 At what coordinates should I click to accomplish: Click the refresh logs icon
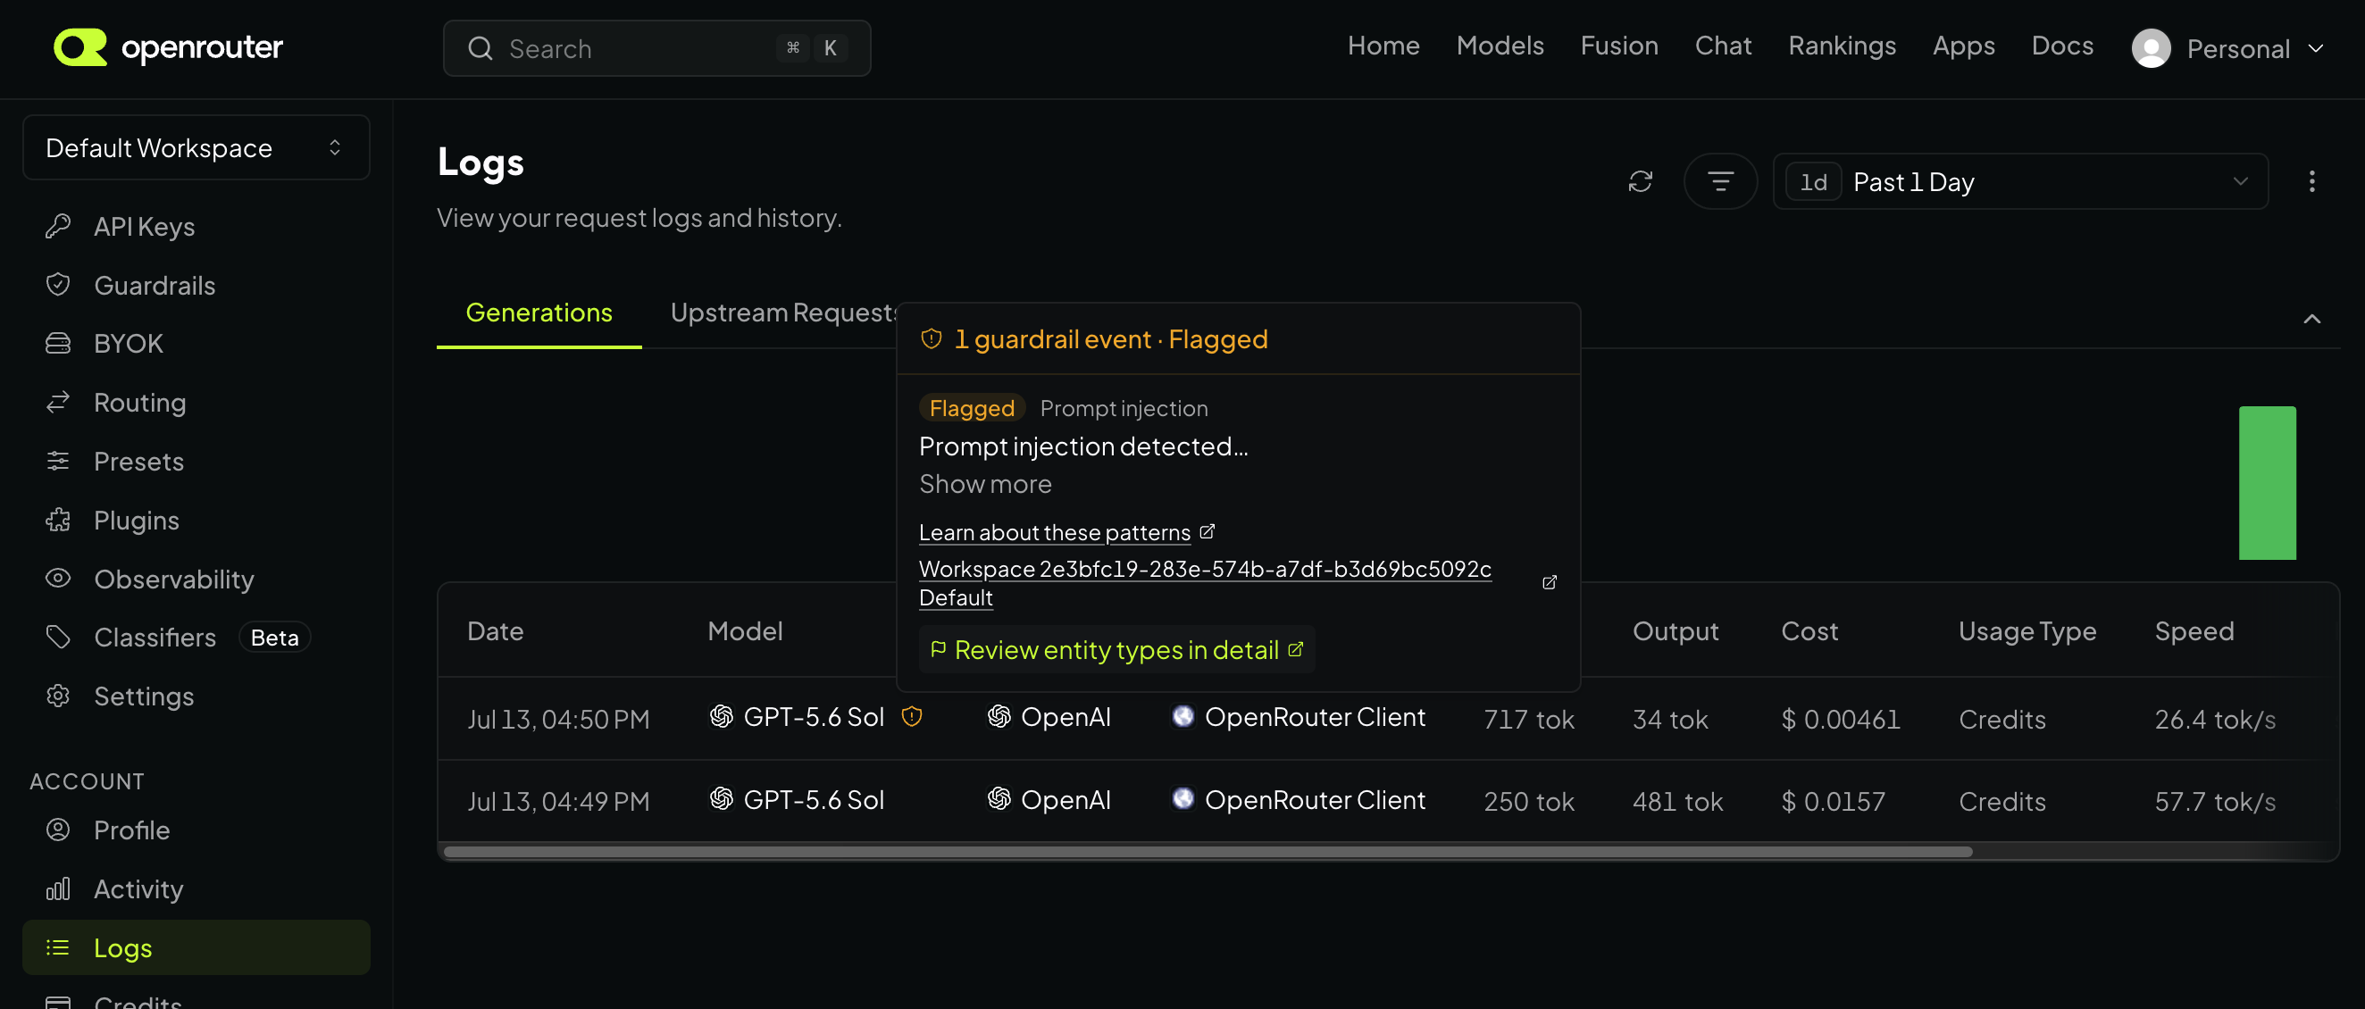(x=1640, y=182)
